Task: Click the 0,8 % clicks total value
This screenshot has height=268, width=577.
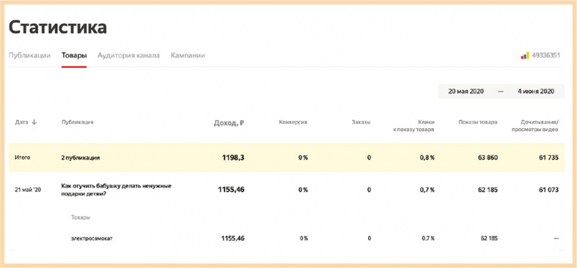Action: pos(427,158)
